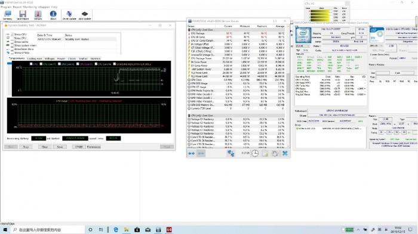Open the Voltages tab in stability test

pos(50,58)
